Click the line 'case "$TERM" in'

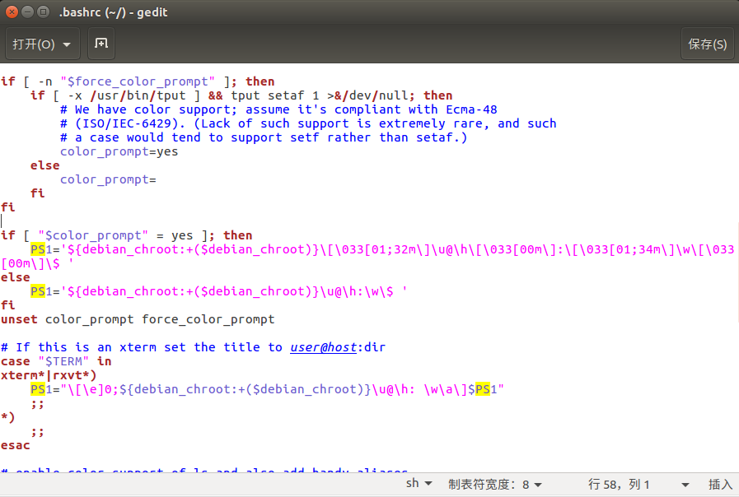tap(56, 361)
